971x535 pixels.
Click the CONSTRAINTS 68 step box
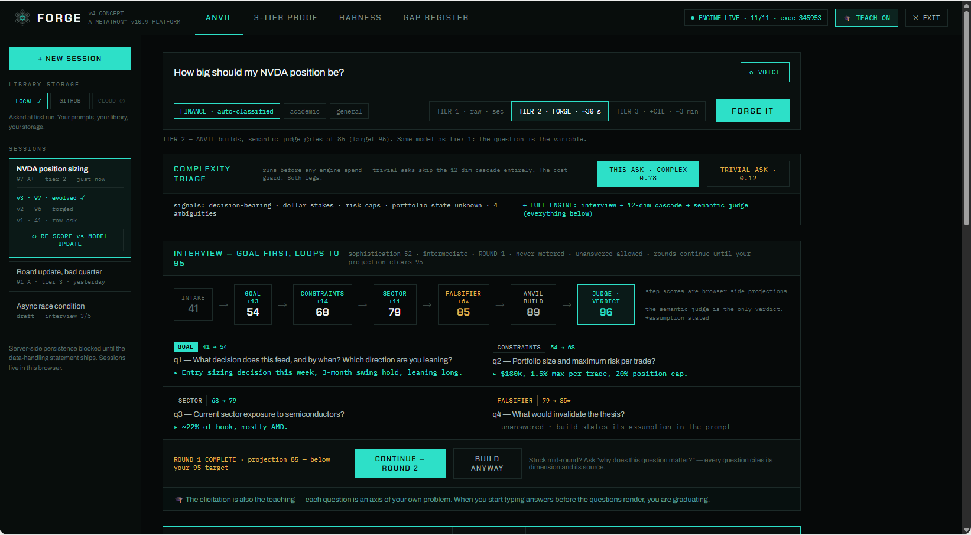click(323, 304)
